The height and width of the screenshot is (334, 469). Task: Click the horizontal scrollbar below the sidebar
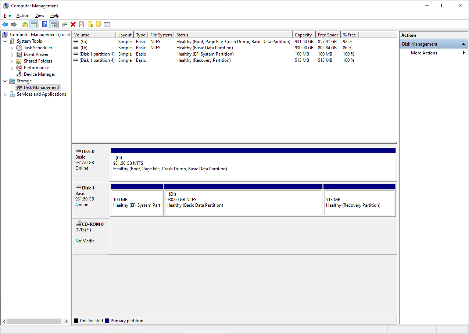tap(35, 321)
